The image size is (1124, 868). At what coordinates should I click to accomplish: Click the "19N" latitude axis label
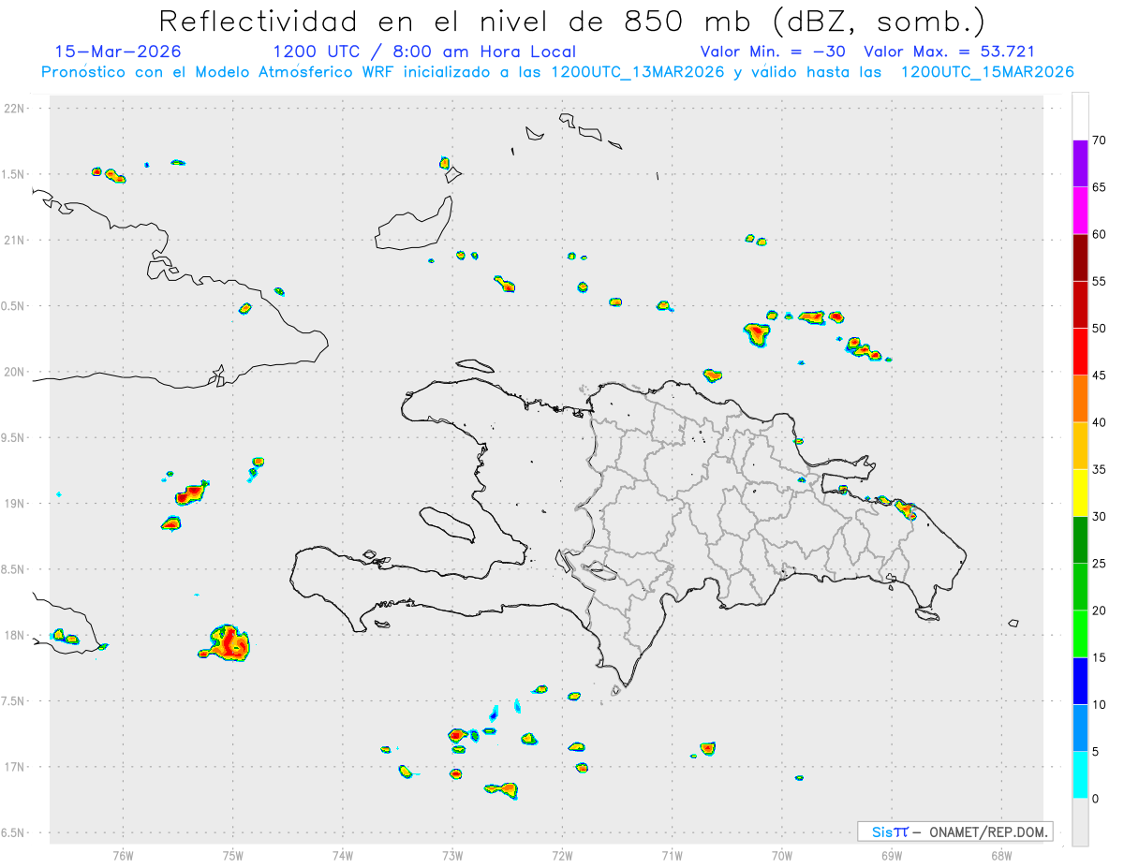coord(16,504)
